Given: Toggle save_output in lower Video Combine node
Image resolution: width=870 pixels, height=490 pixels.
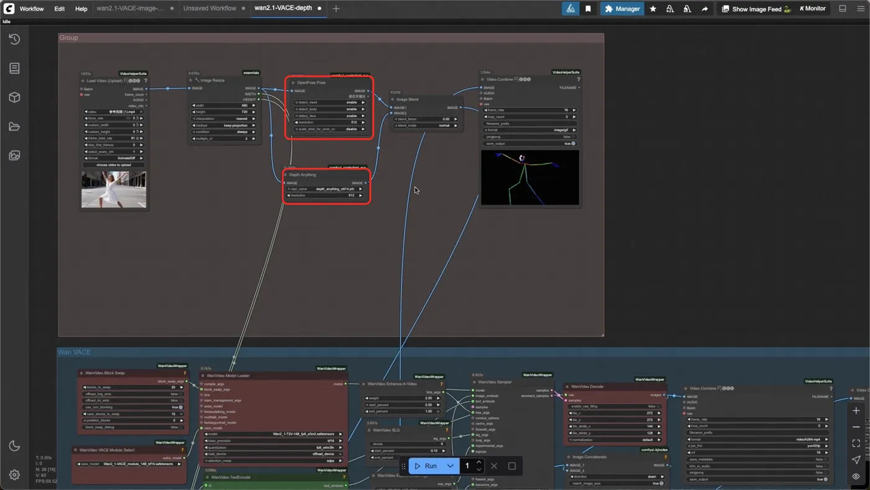Looking at the screenshot, I should coord(758,479).
